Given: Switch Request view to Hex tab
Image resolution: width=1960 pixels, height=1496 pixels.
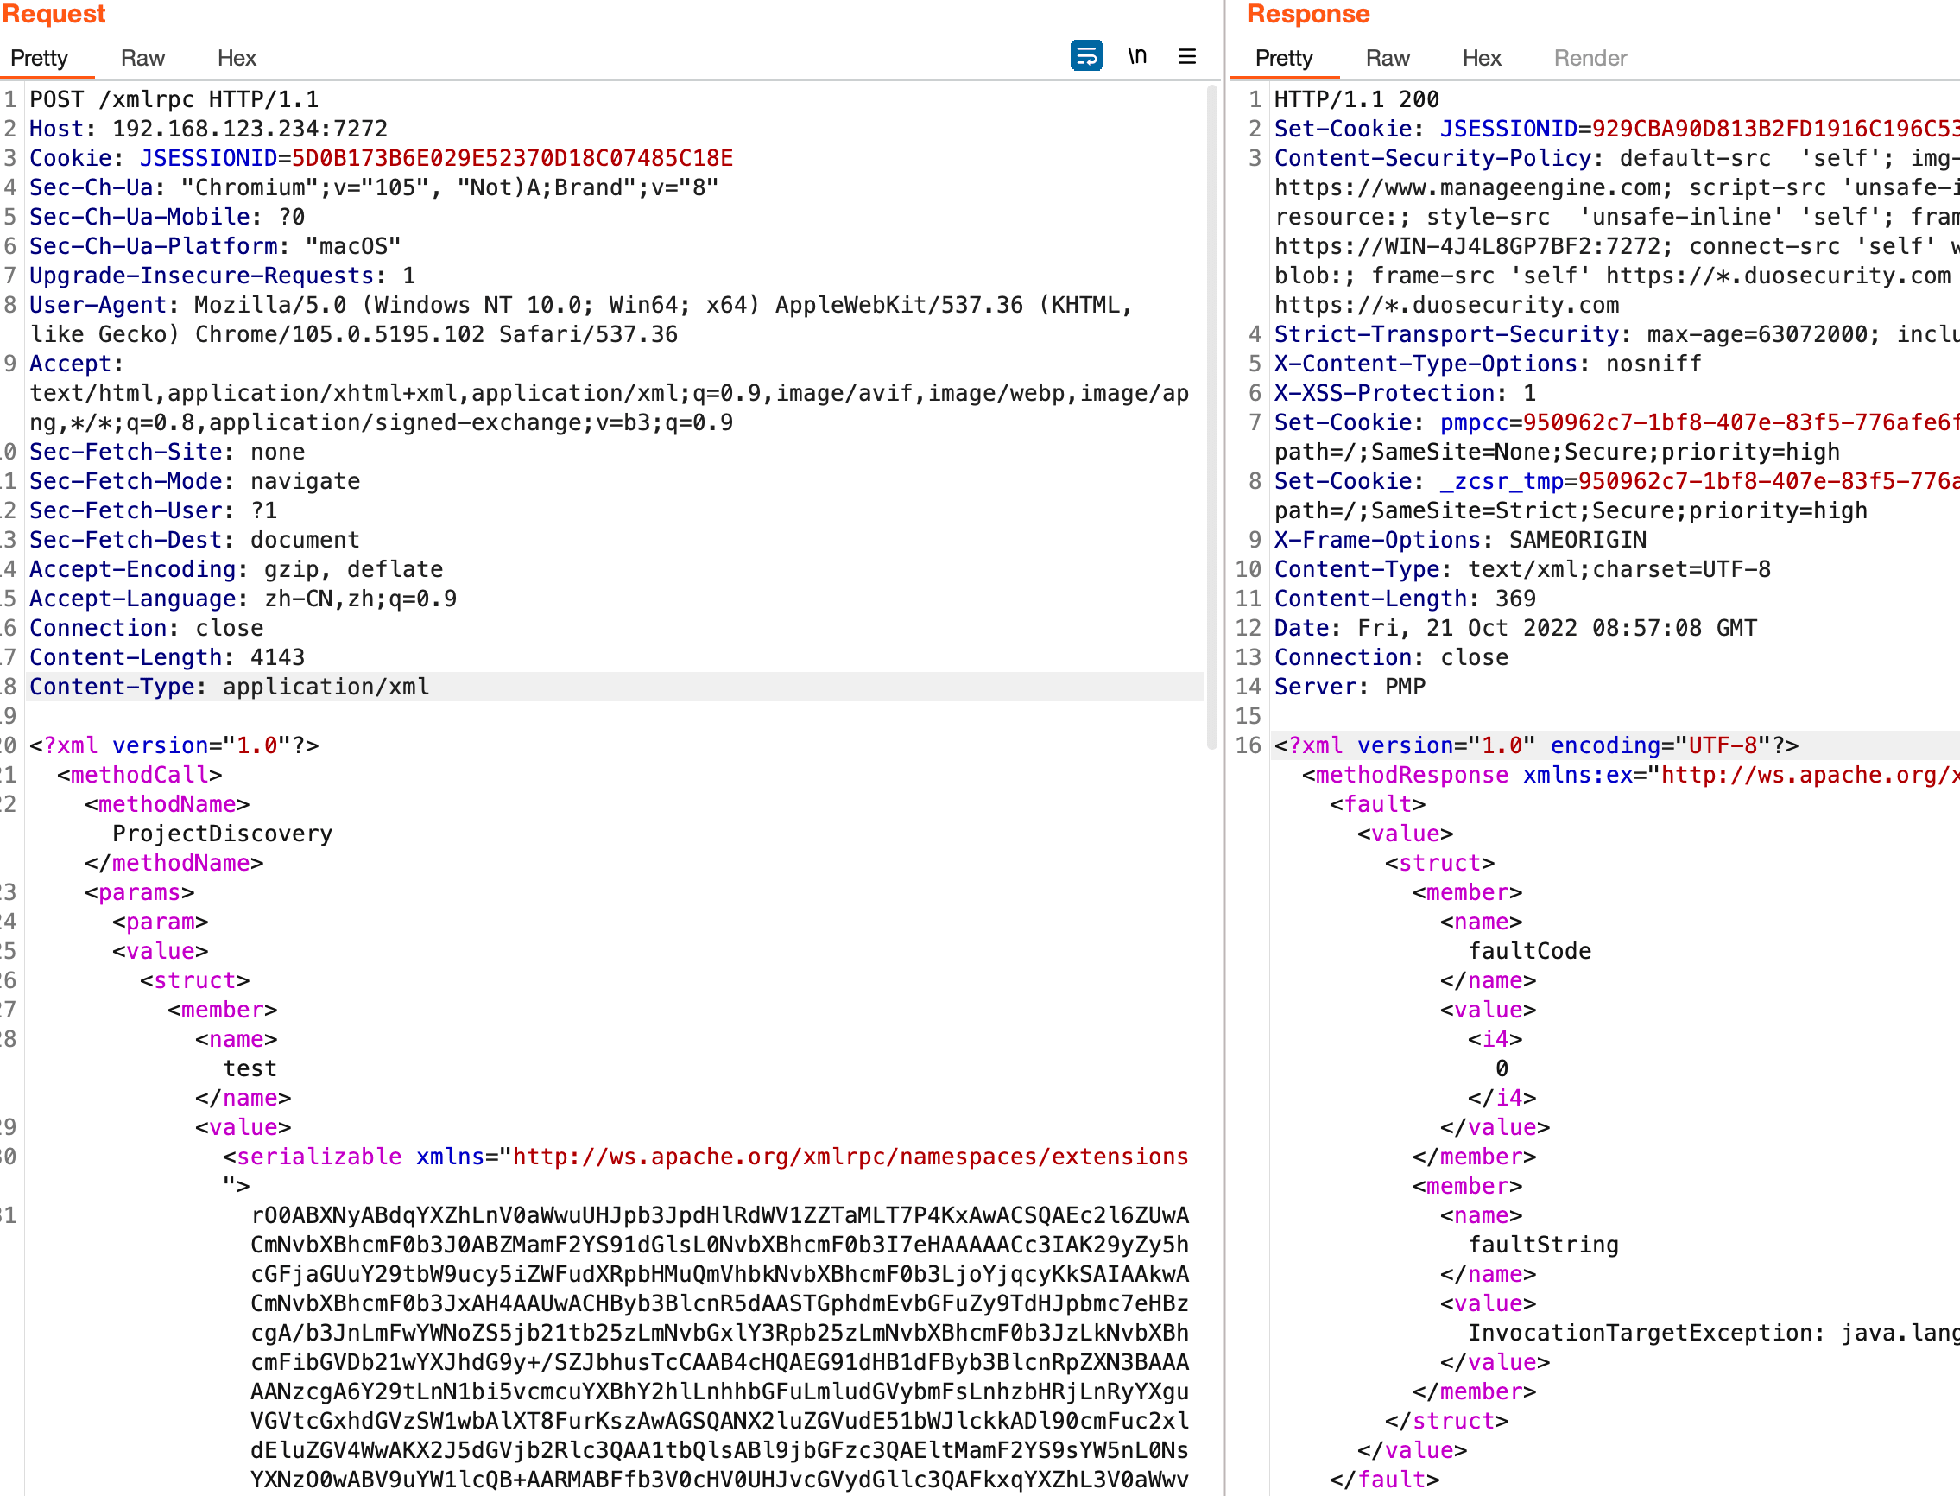Looking at the screenshot, I should click(x=237, y=59).
